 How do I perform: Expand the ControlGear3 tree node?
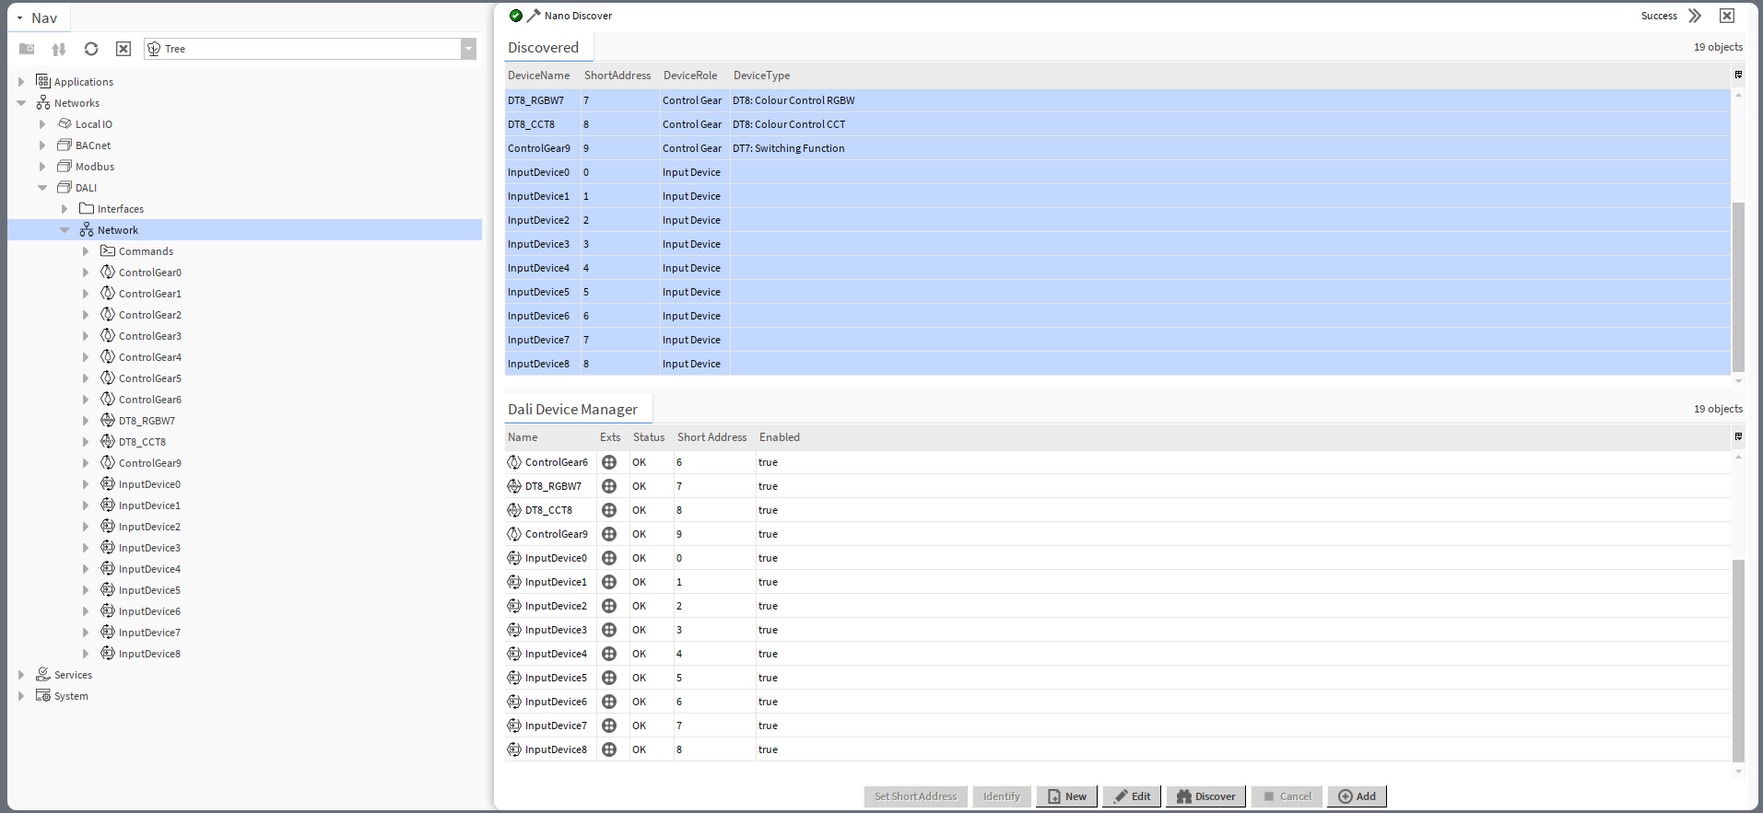[x=86, y=336]
